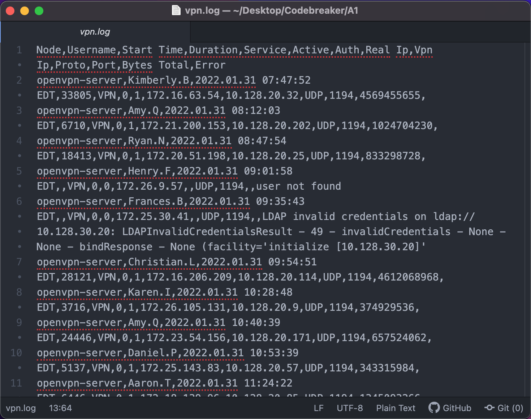Click the green fullscreen window button
Screen dimensions: 531x419
pos(39,11)
